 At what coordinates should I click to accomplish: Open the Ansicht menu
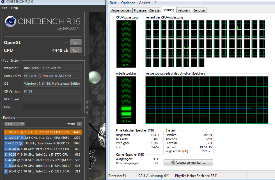[145, 3]
